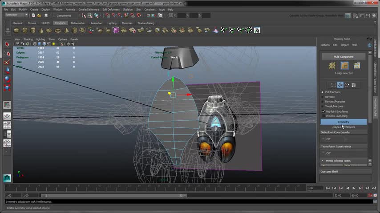Viewport: 380px width, 213px height.
Task: Click the animation timeline ruler
Action: point(155,188)
